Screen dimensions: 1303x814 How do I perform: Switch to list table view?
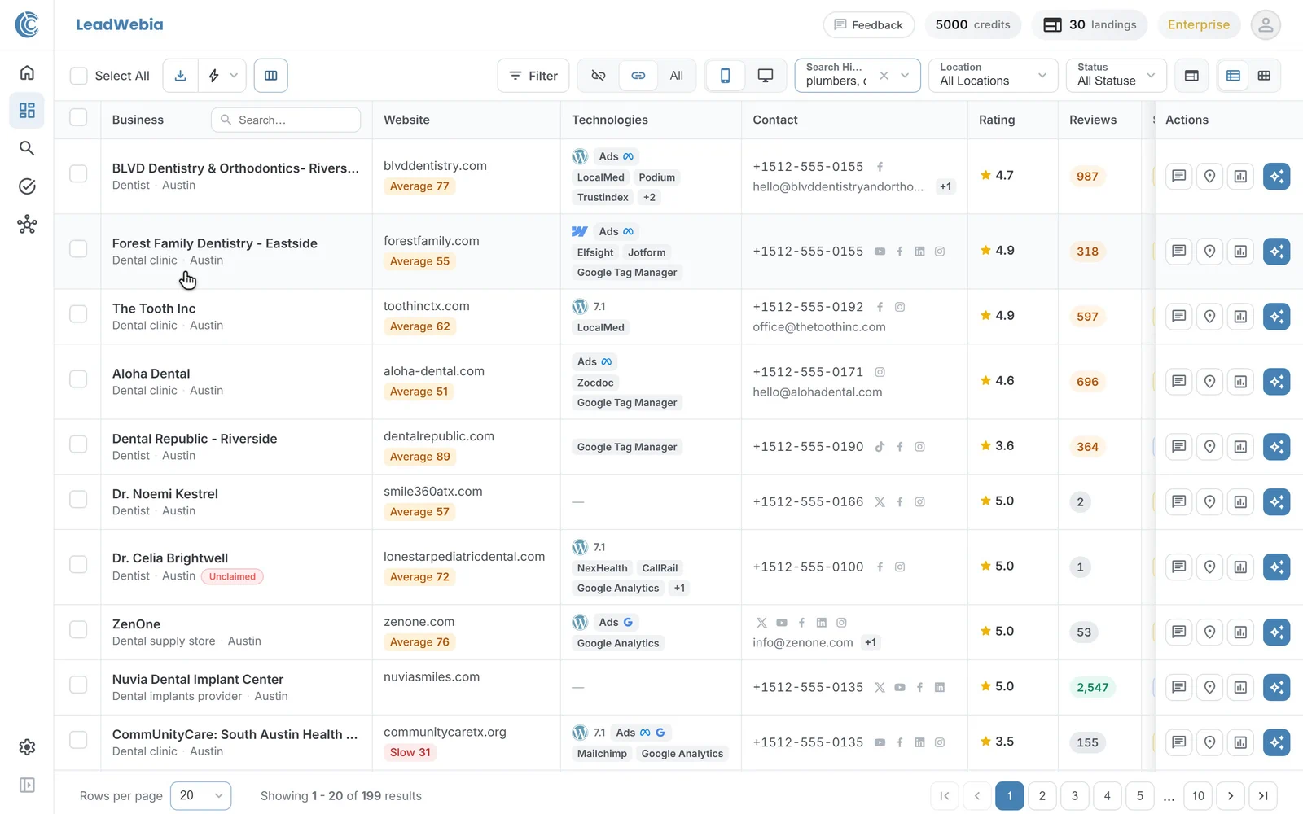point(1234,76)
